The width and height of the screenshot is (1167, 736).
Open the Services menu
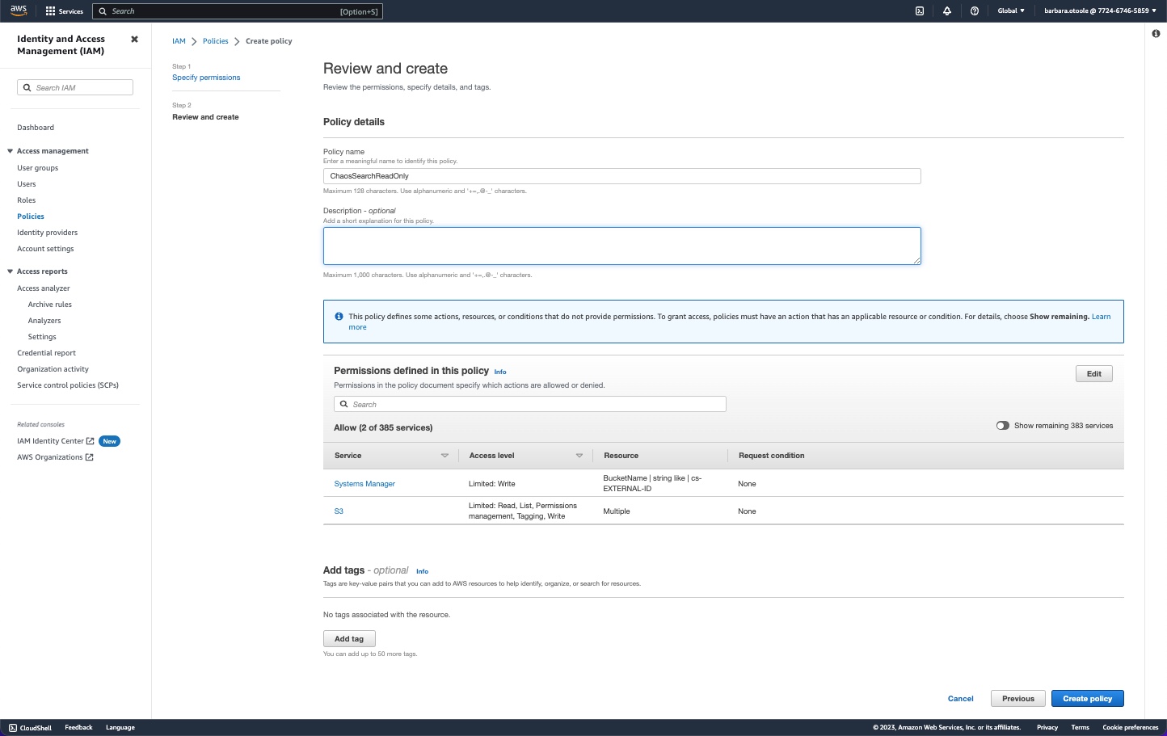point(64,11)
